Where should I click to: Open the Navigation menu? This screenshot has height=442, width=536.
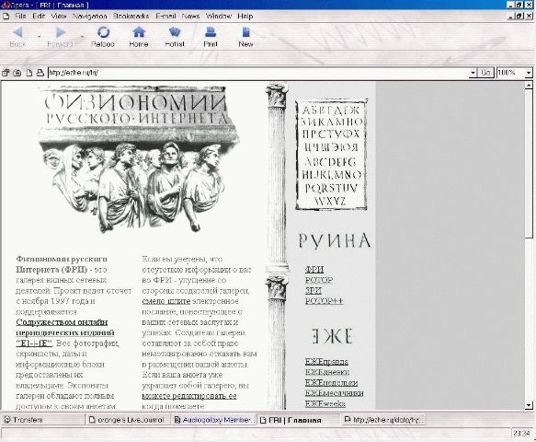point(90,16)
